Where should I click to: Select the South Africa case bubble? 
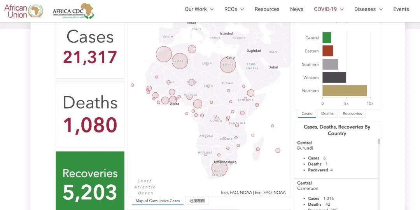point(219,169)
